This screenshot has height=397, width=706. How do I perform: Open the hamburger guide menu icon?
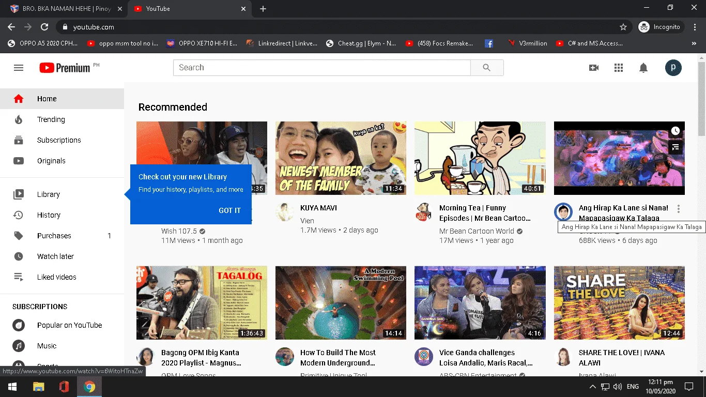19,68
